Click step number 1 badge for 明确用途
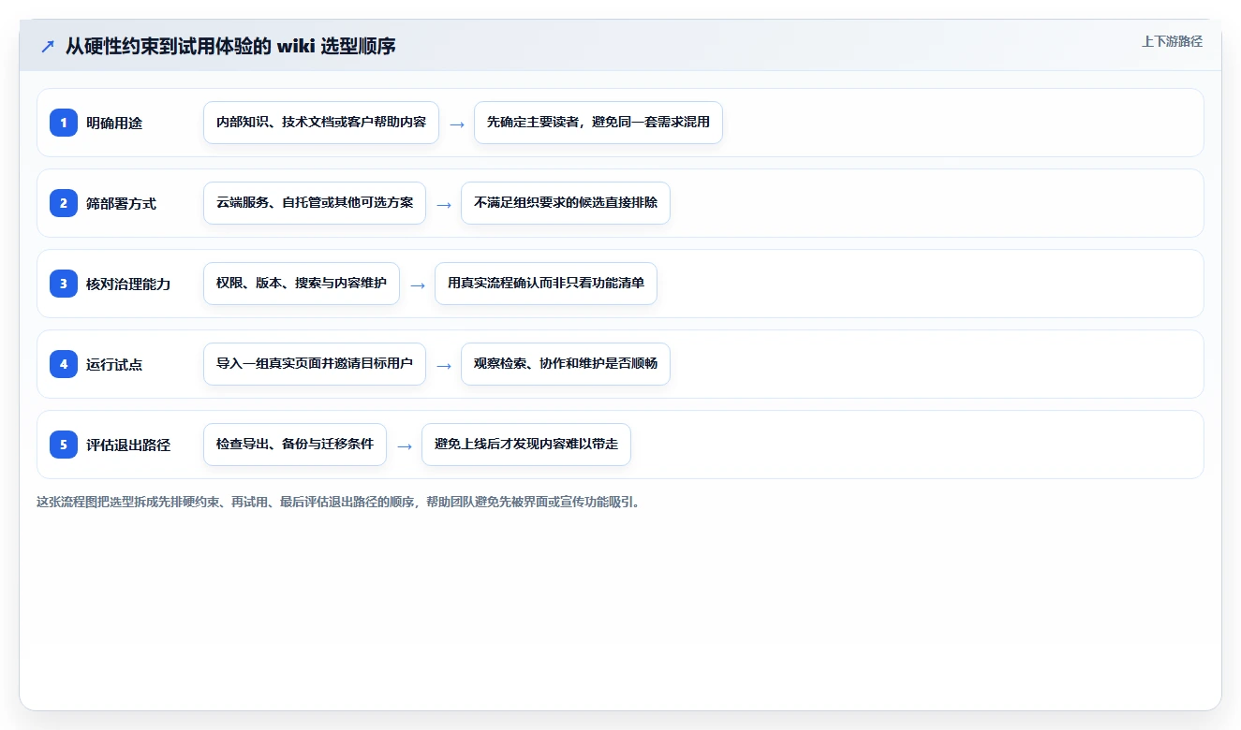 (64, 123)
